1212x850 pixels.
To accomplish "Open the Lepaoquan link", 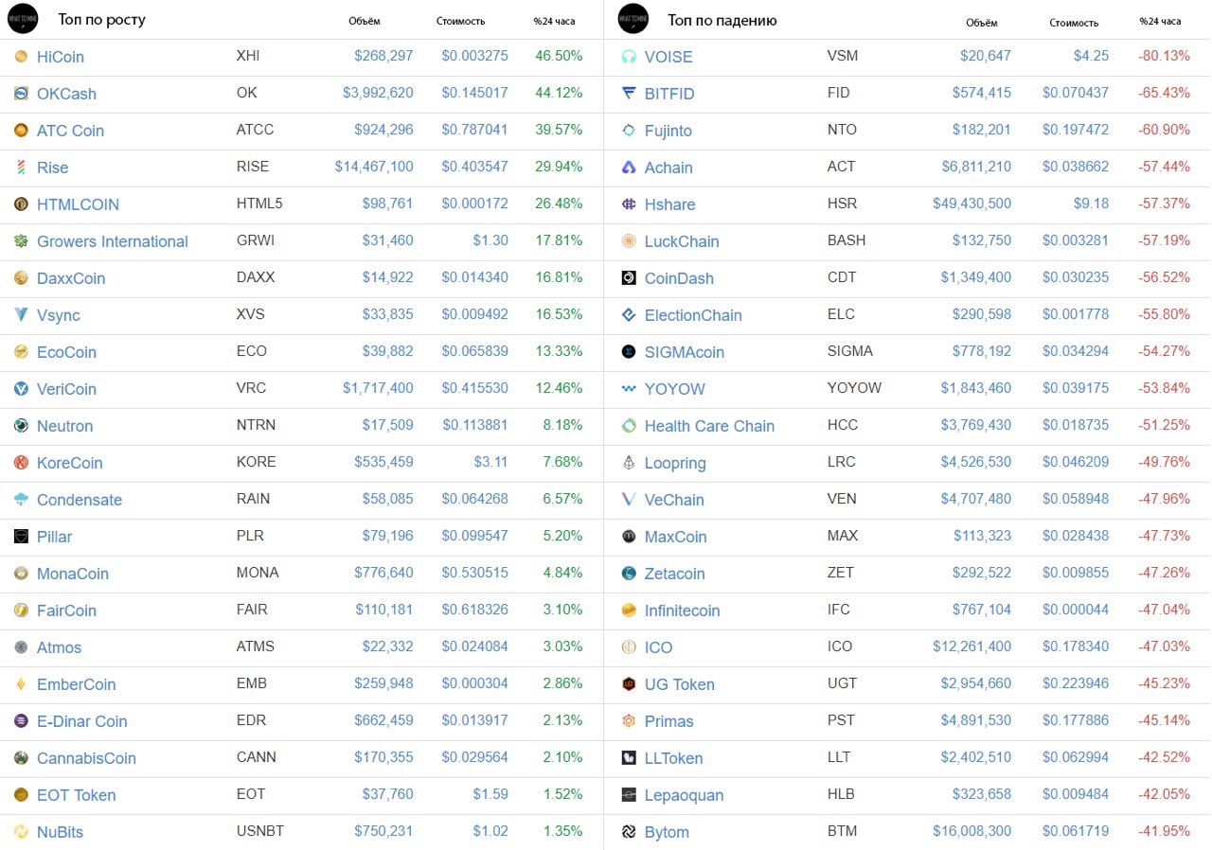I will pos(684,795).
